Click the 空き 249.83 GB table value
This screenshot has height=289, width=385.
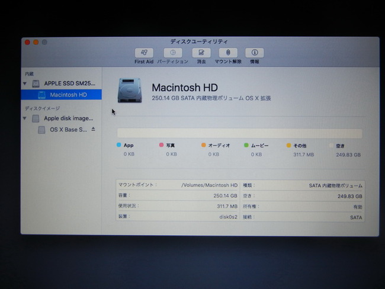[x=350, y=196]
